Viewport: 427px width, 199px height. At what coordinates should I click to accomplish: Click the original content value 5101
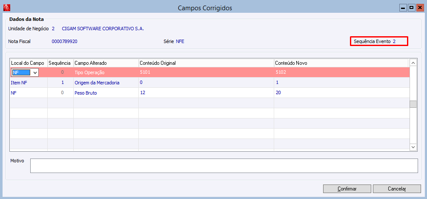(x=145, y=72)
